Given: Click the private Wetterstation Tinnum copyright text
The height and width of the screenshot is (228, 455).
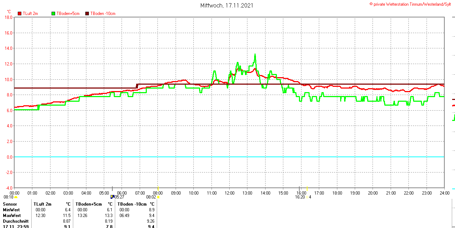Looking at the screenshot, I should click(412, 4).
